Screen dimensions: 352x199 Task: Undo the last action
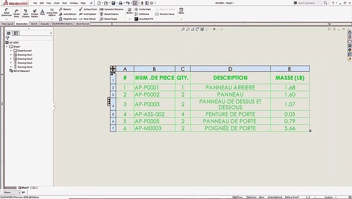(x=127, y=3)
